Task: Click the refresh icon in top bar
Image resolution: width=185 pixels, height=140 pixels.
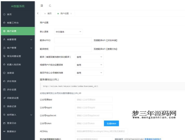Action: click(50, 6)
